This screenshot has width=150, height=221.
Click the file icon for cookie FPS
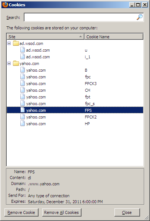tap(23, 110)
